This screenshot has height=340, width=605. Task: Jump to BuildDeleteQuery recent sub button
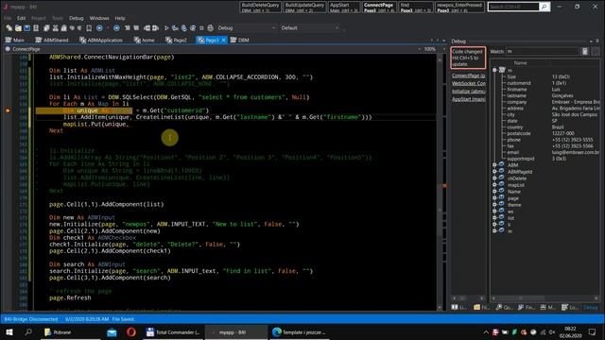261,7
